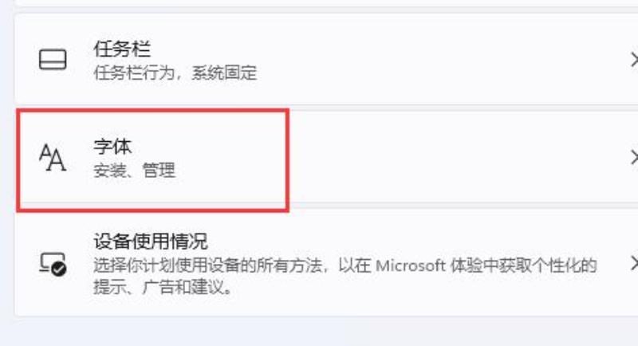
Task: Click the description line mentioning Microsoft 体验
Action: pos(345,265)
